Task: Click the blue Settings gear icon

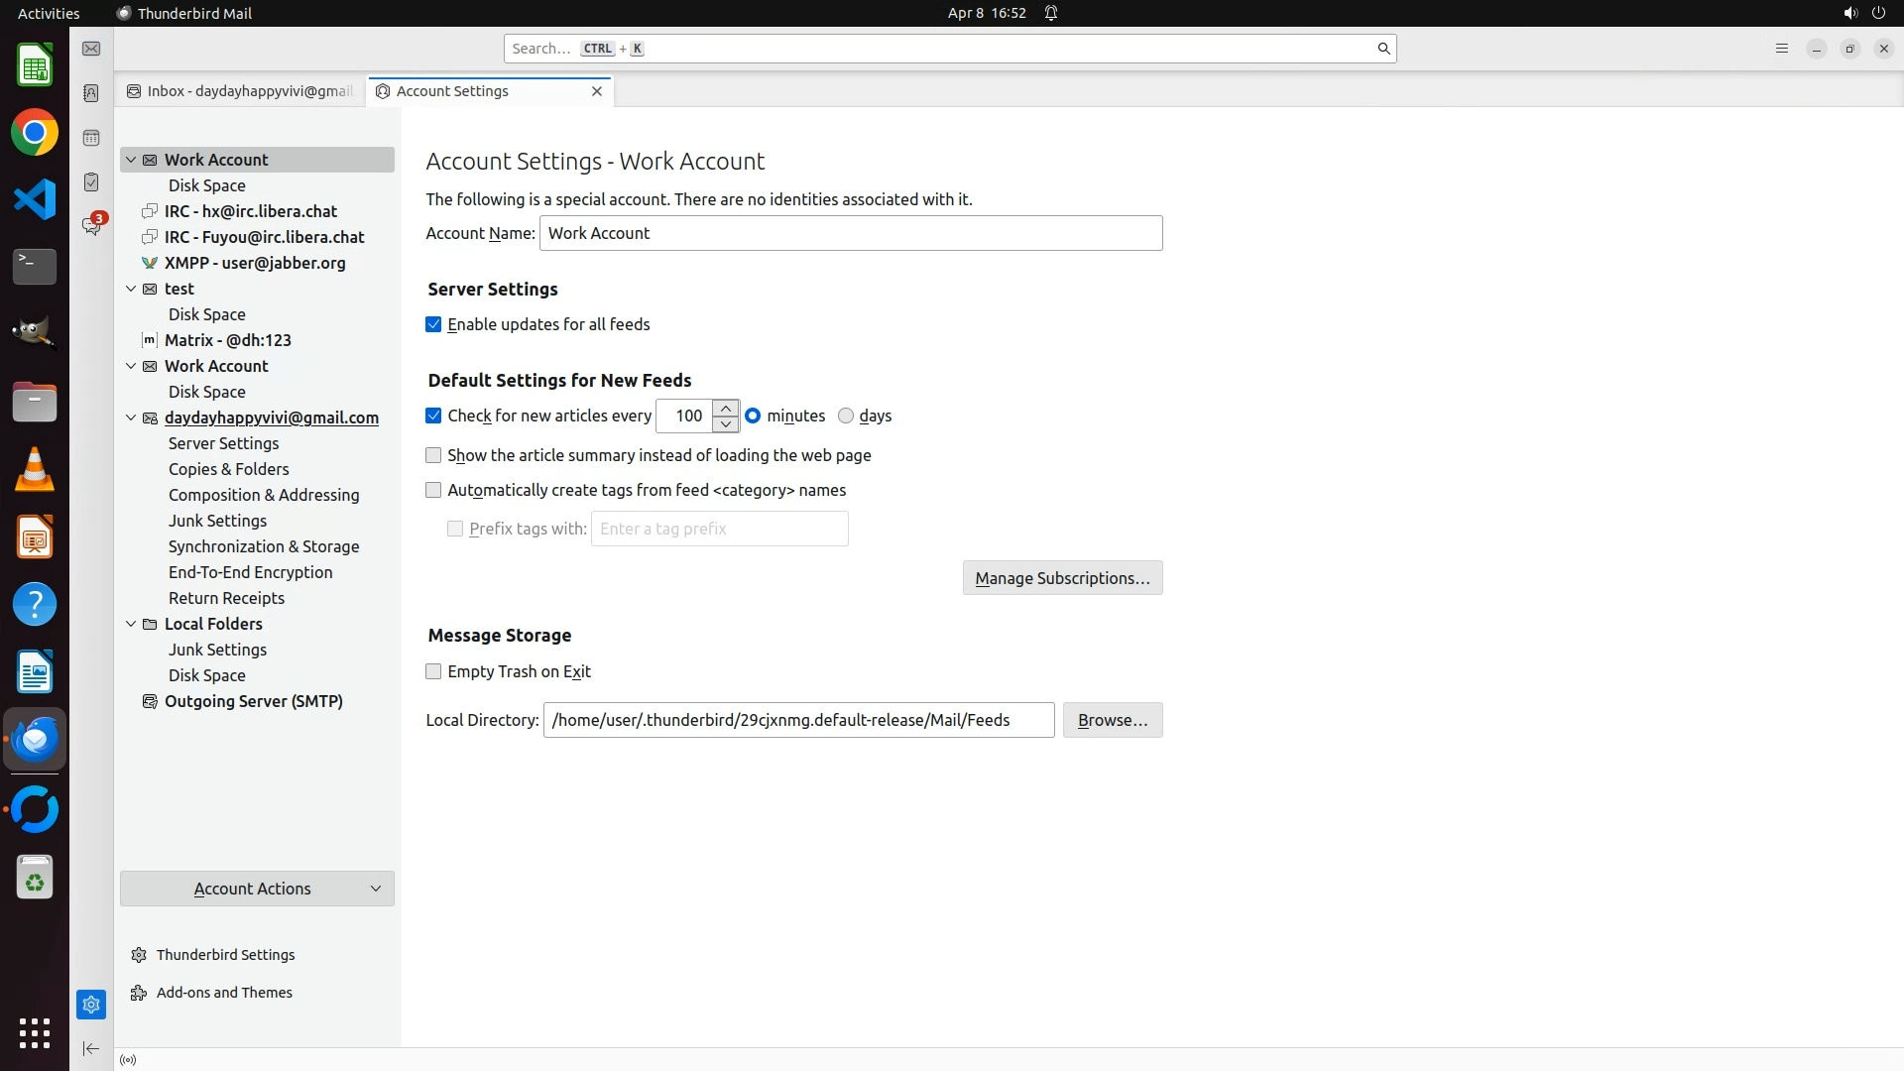Action: click(x=91, y=1005)
